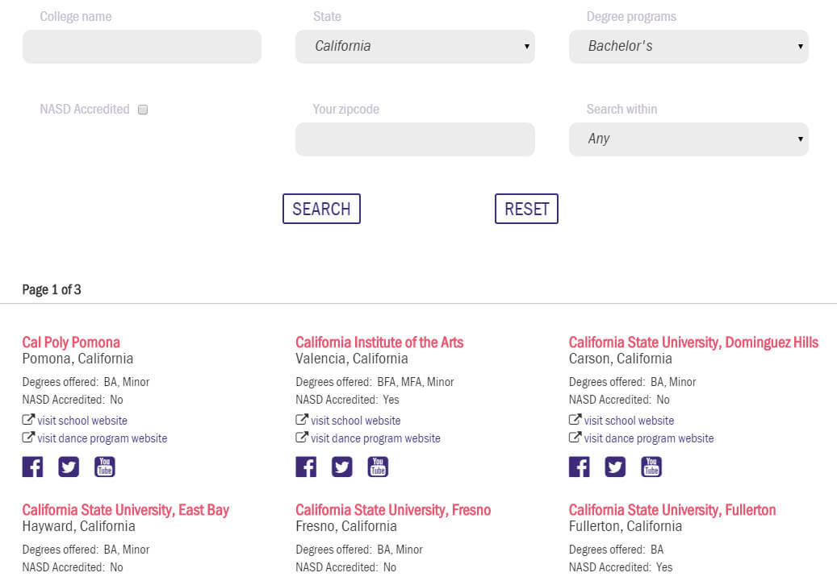This screenshot has height=581, width=837.
Task: Select 'Valencia, California' location text
Action: click(x=352, y=359)
